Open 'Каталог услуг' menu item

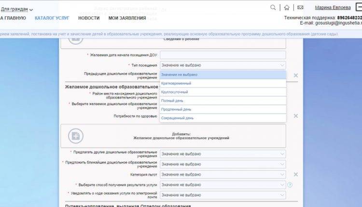[52, 18]
